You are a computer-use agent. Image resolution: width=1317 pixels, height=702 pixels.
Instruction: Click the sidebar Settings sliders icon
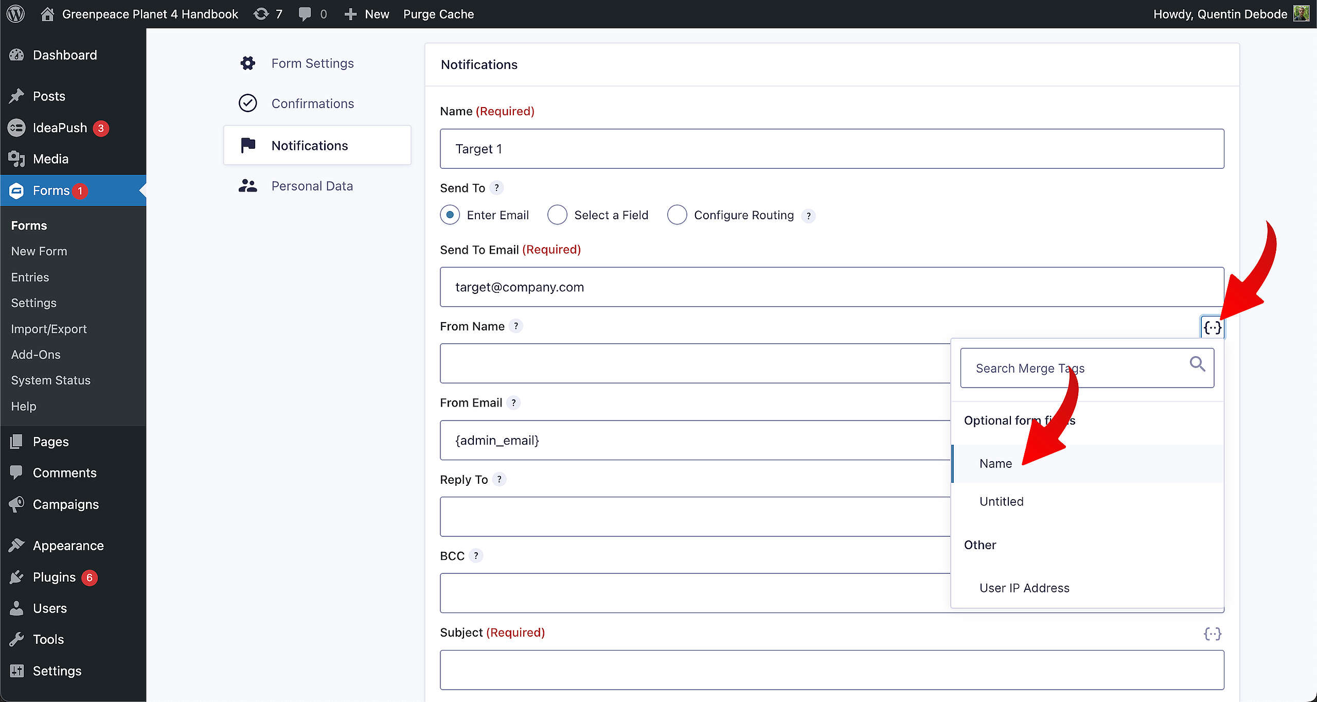coord(16,671)
